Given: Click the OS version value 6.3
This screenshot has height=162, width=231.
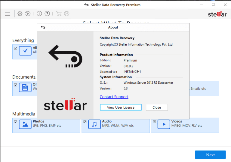Looking at the screenshot, I should point(125,88).
